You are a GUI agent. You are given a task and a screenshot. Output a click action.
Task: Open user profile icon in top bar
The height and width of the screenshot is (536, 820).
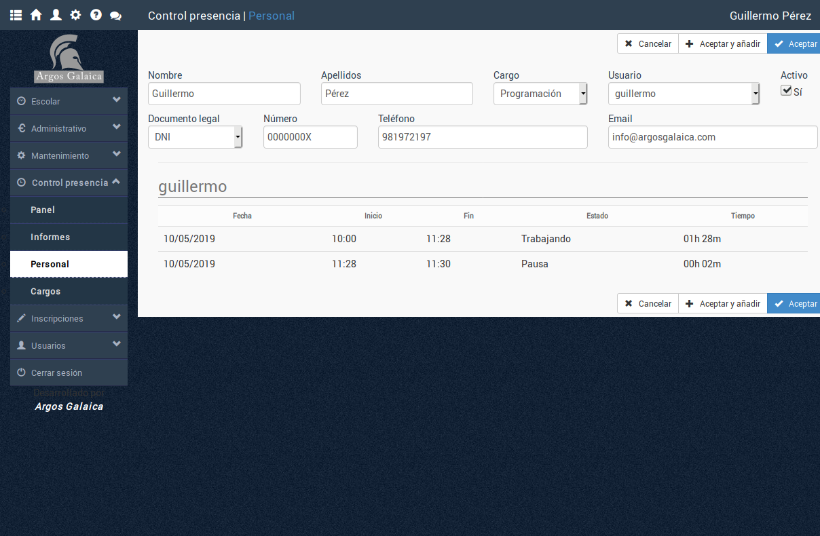pyautogui.click(x=56, y=15)
